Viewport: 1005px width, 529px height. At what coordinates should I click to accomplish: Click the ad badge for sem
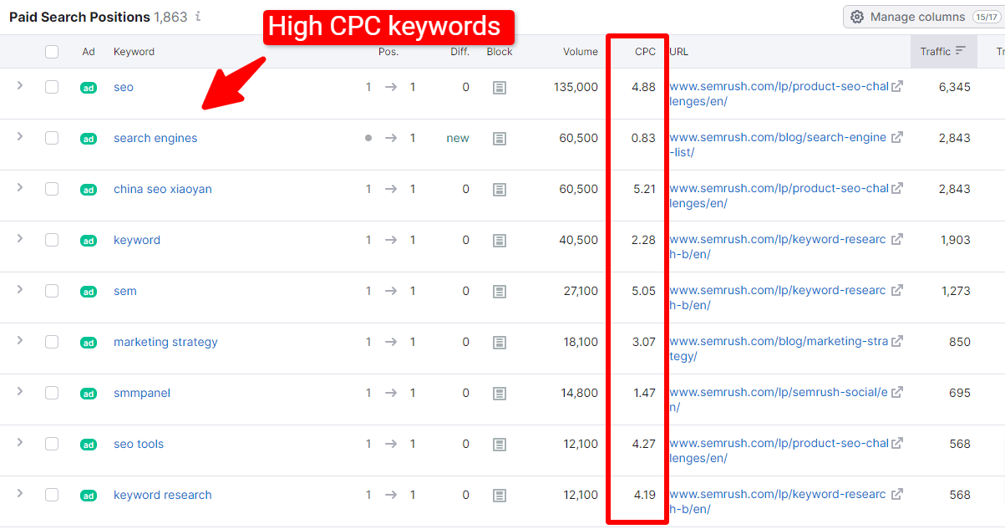89,292
